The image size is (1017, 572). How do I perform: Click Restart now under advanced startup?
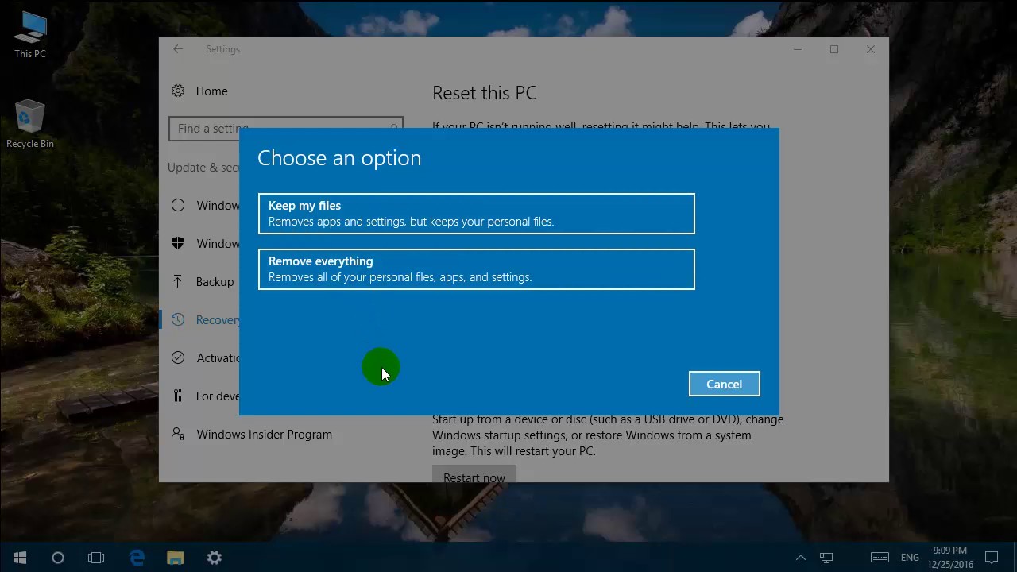pos(474,475)
